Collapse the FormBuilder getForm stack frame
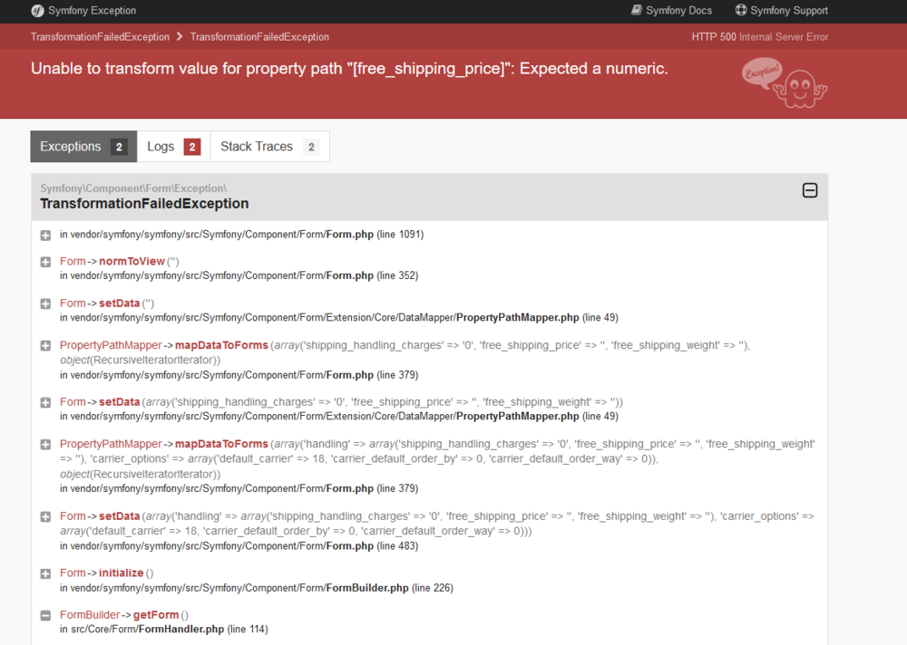The height and width of the screenshot is (645, 907). [45, 614]
